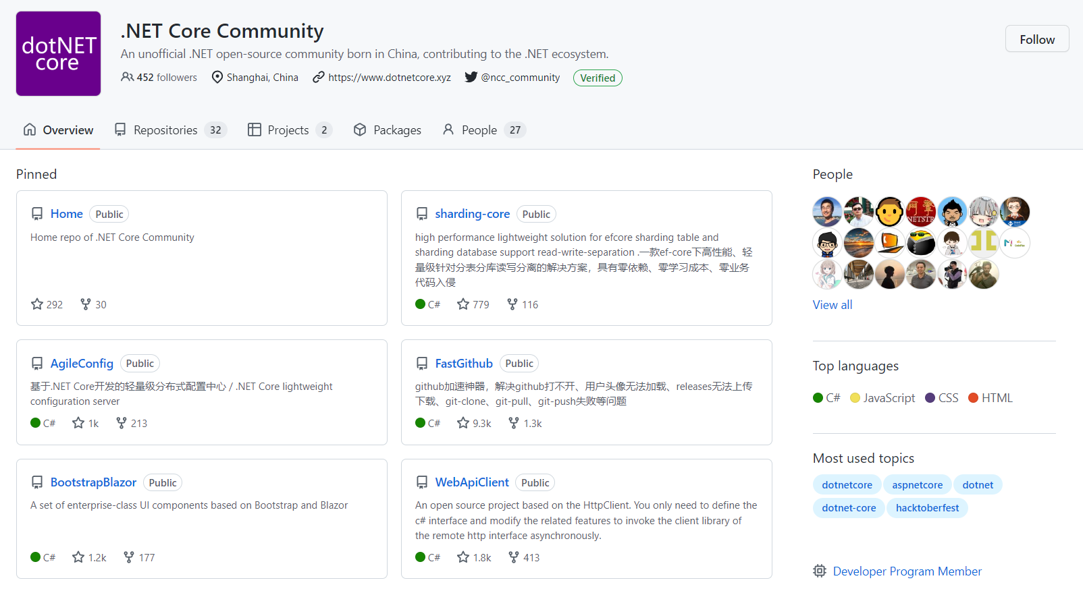The height and width of the screenshot is (591, 1083).
Task: Select the dotnet topic tag
Action: tap(978, 485)
